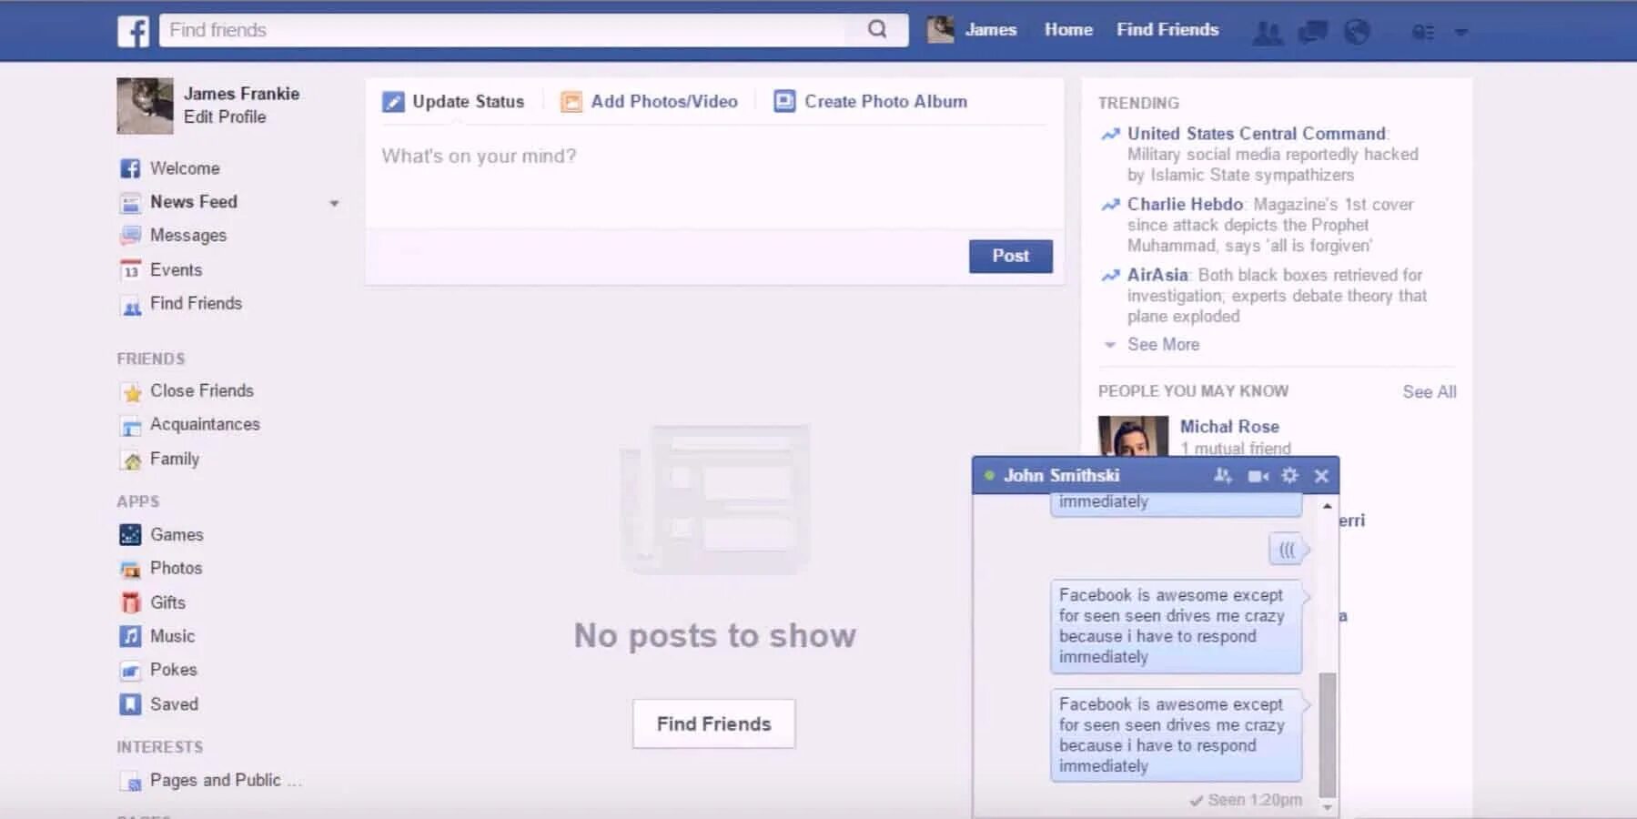Open the Pokes app icon
Viewport: 1637px width, 819px height.
pos(131,671)
